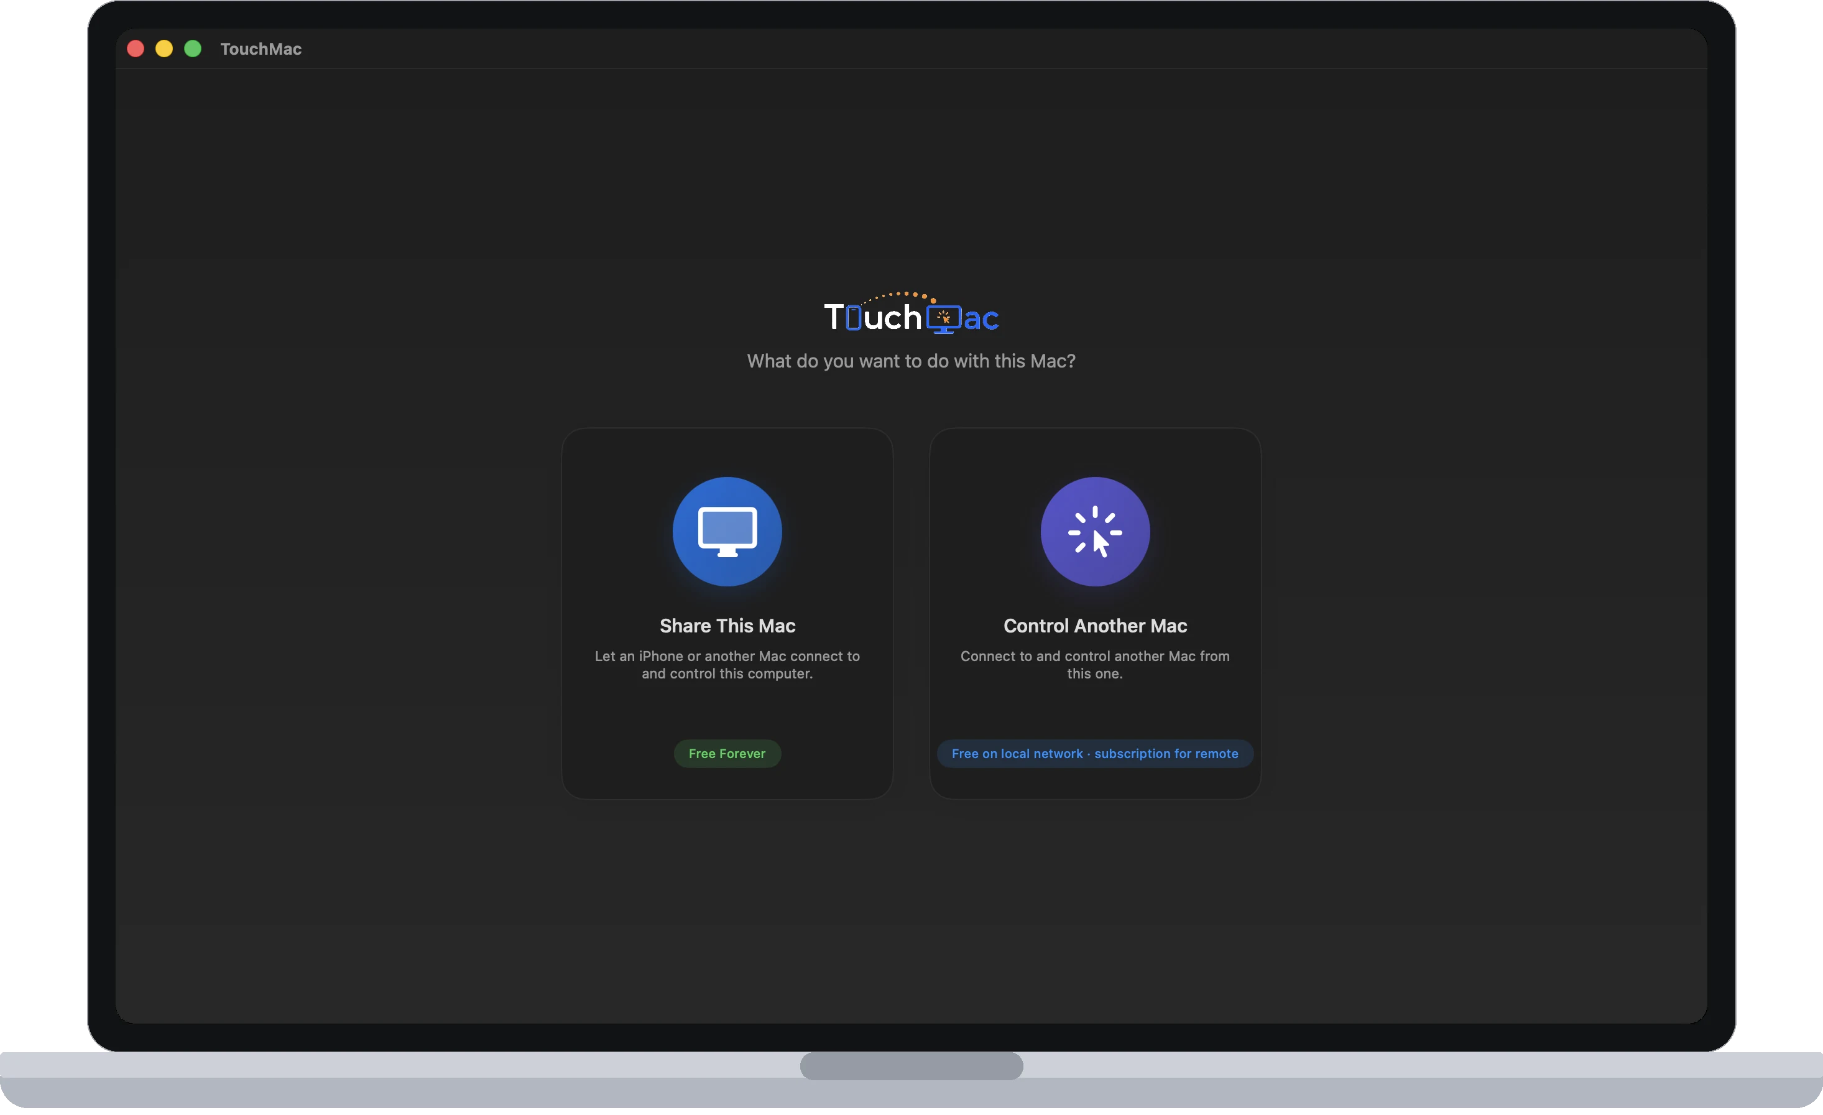Click 'What do you want to do with this Mac?'
This screenshot has width=1823, height=1115.
click(911, 361)
